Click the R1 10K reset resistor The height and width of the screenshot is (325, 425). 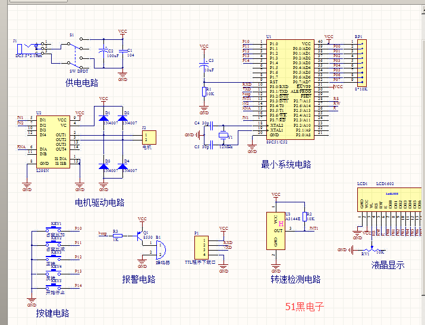204,92
